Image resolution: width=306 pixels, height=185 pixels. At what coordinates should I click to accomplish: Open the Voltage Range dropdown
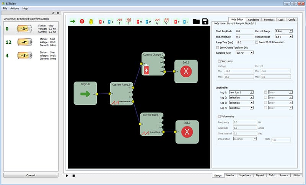click(283, 36)
